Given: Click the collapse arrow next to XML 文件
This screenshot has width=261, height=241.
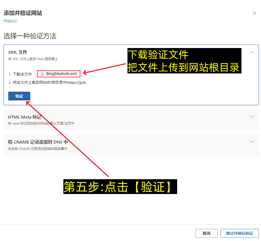Looking at the screenshot, I should pos(252,52).
